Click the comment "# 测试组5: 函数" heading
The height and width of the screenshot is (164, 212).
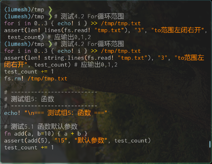coord(29,99)
